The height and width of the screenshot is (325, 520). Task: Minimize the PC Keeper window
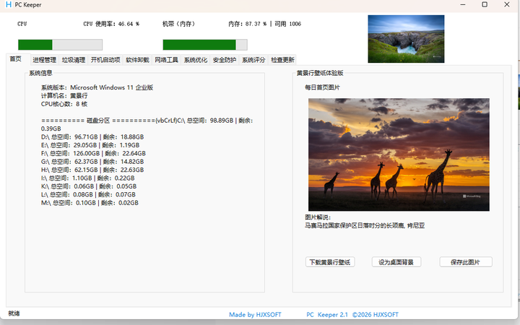(463, 4)
